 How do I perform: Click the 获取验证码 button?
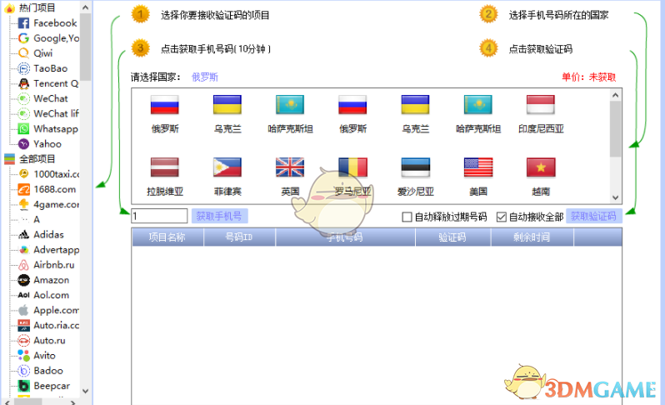click(x=593, y=217)
